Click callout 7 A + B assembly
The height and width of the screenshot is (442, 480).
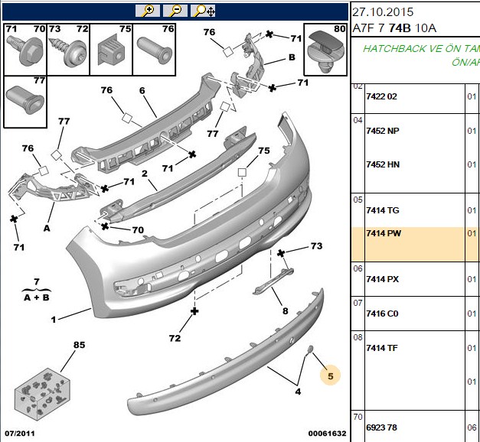tap(37, 290)
